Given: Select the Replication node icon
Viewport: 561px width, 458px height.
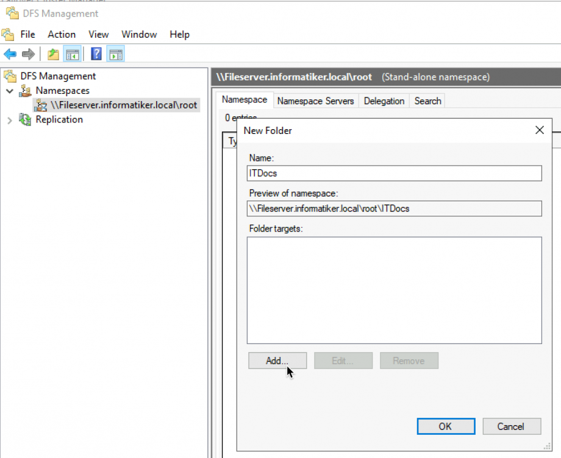Looking at the screenshot, I should pos(25,119).
